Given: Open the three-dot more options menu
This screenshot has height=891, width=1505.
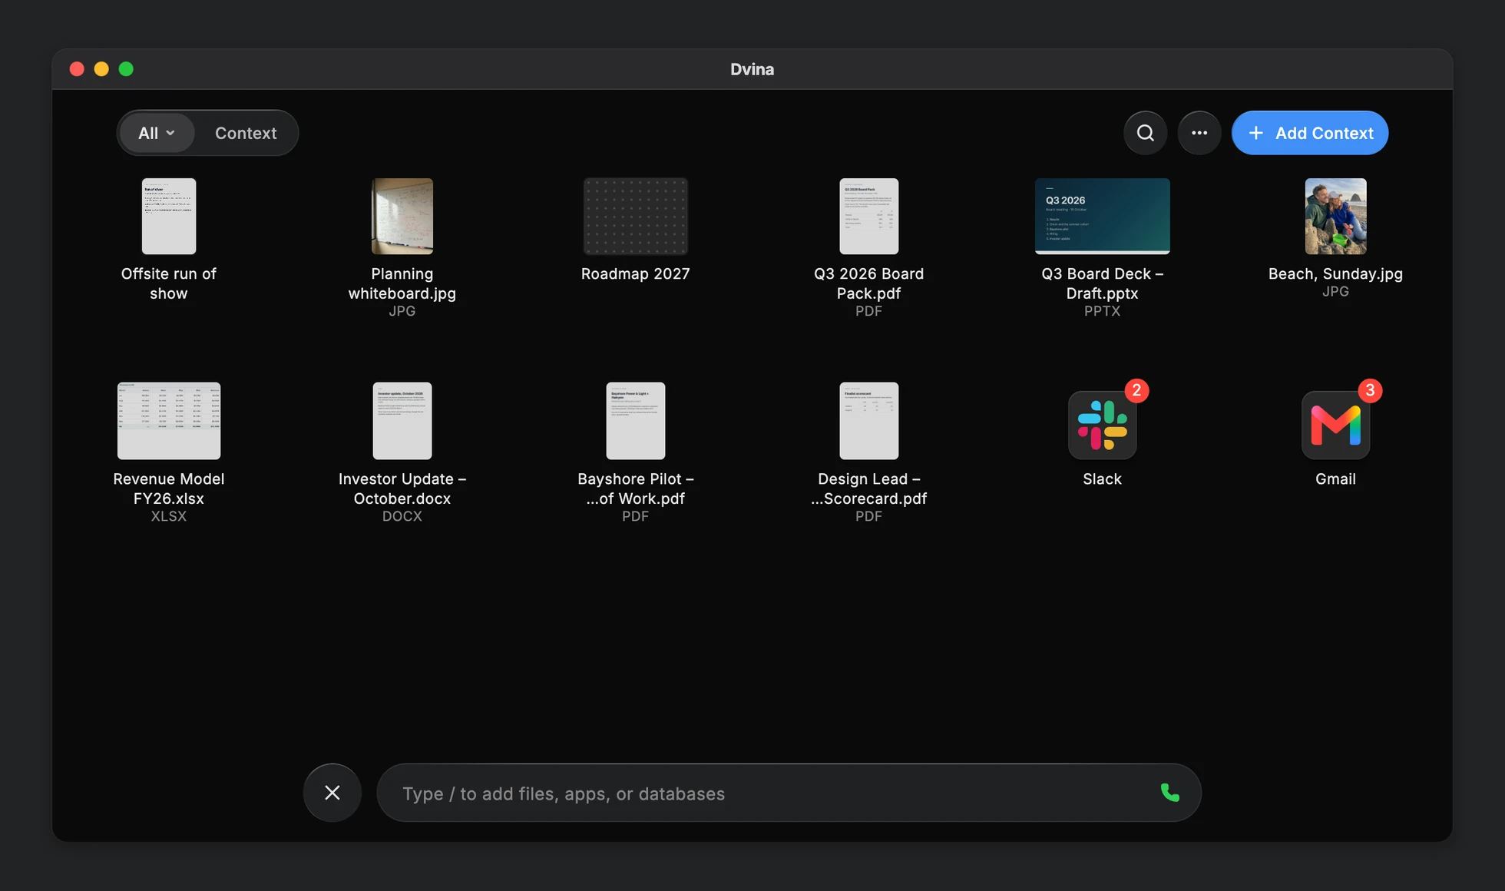Looking at the screenshot, I should (1199, 133).
